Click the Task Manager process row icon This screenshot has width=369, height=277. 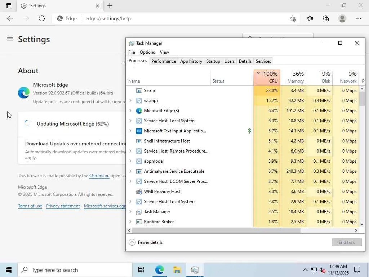(139, 212)
